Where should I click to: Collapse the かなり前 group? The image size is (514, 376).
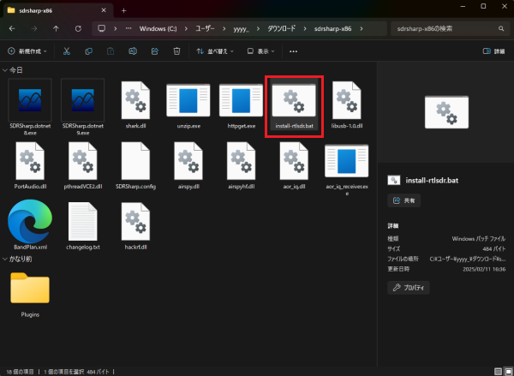click(x=5, y=259)
